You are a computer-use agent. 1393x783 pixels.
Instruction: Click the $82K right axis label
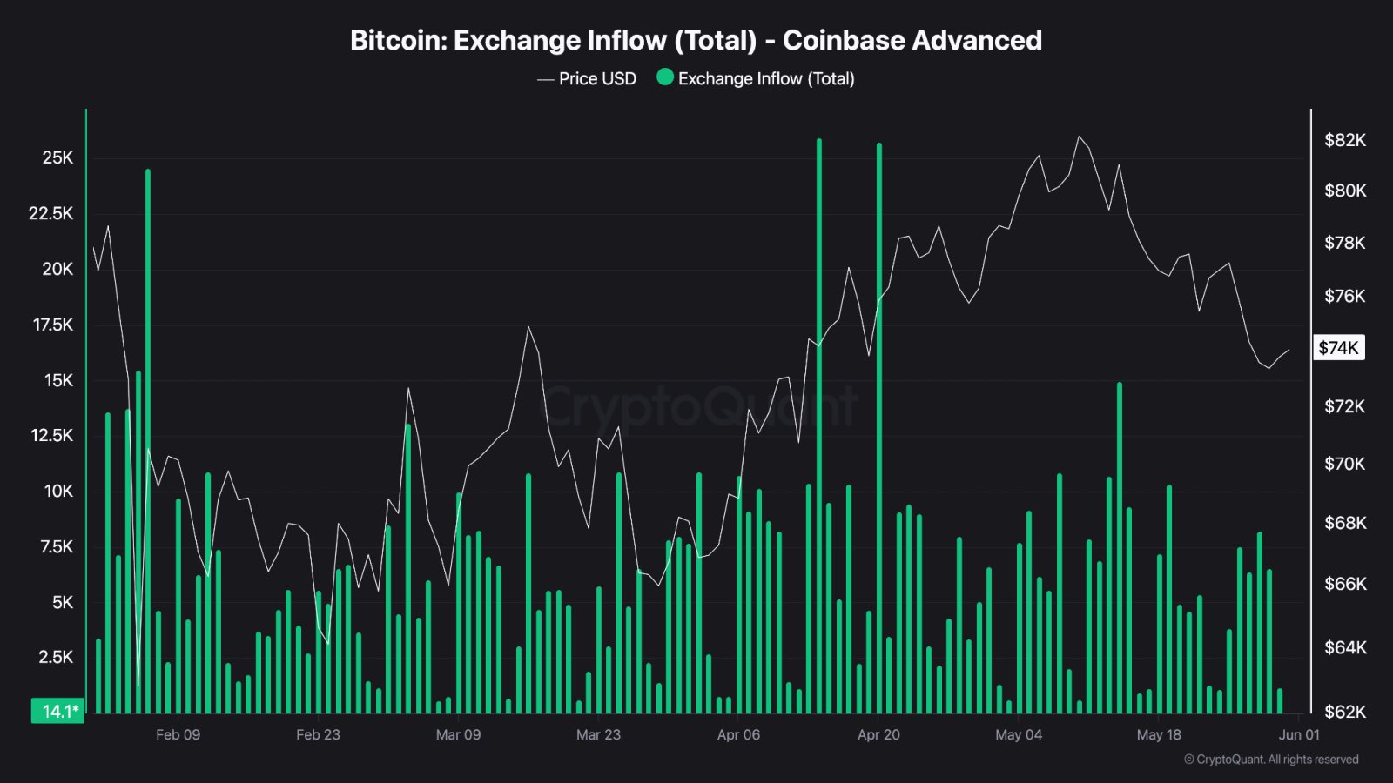1345,140
